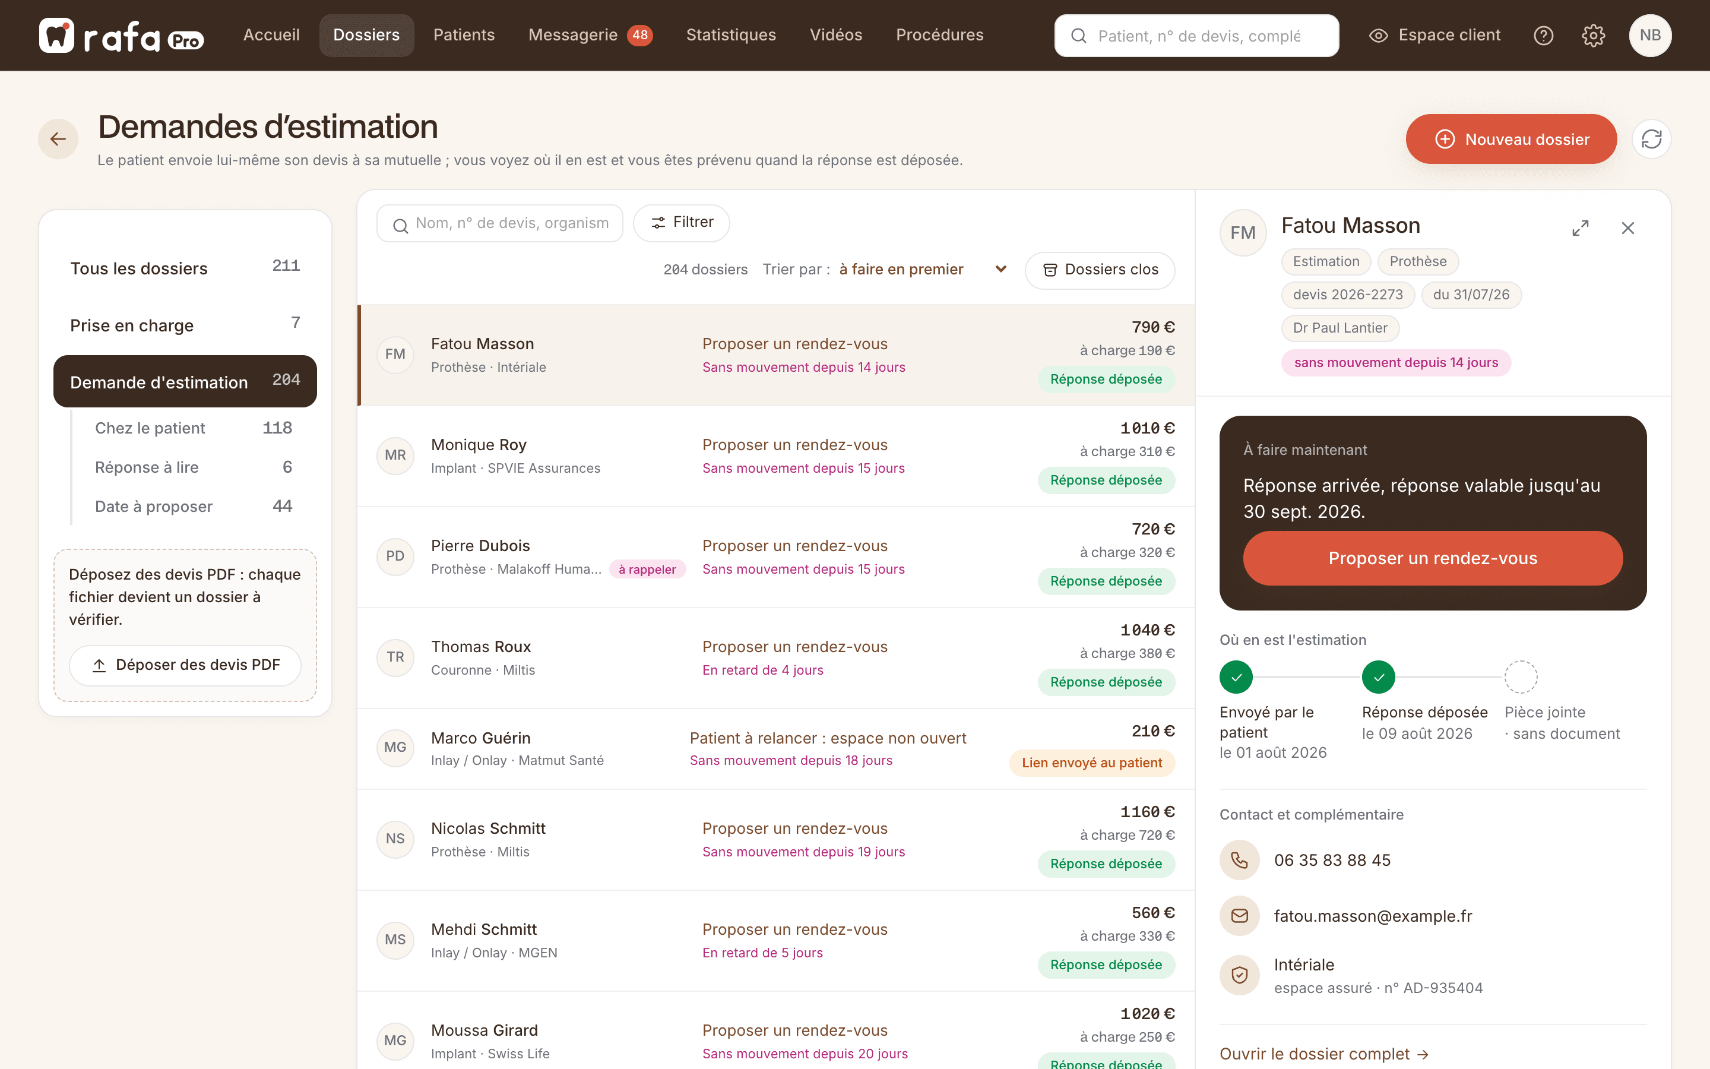Open the NB user account menu

pos(1650,36)
